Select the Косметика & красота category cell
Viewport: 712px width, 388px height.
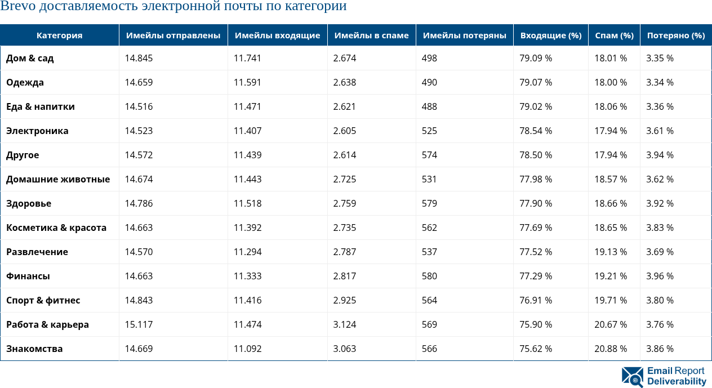tap(56, 228)
